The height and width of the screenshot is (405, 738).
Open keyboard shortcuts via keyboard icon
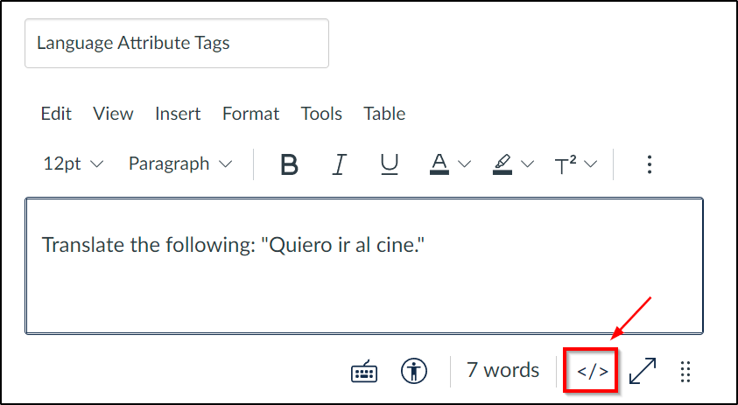click(364, 371)
